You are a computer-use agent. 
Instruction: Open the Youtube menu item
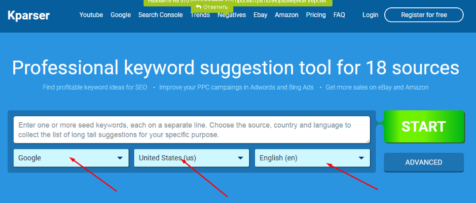pyautogui.click(x=91, y=15)
